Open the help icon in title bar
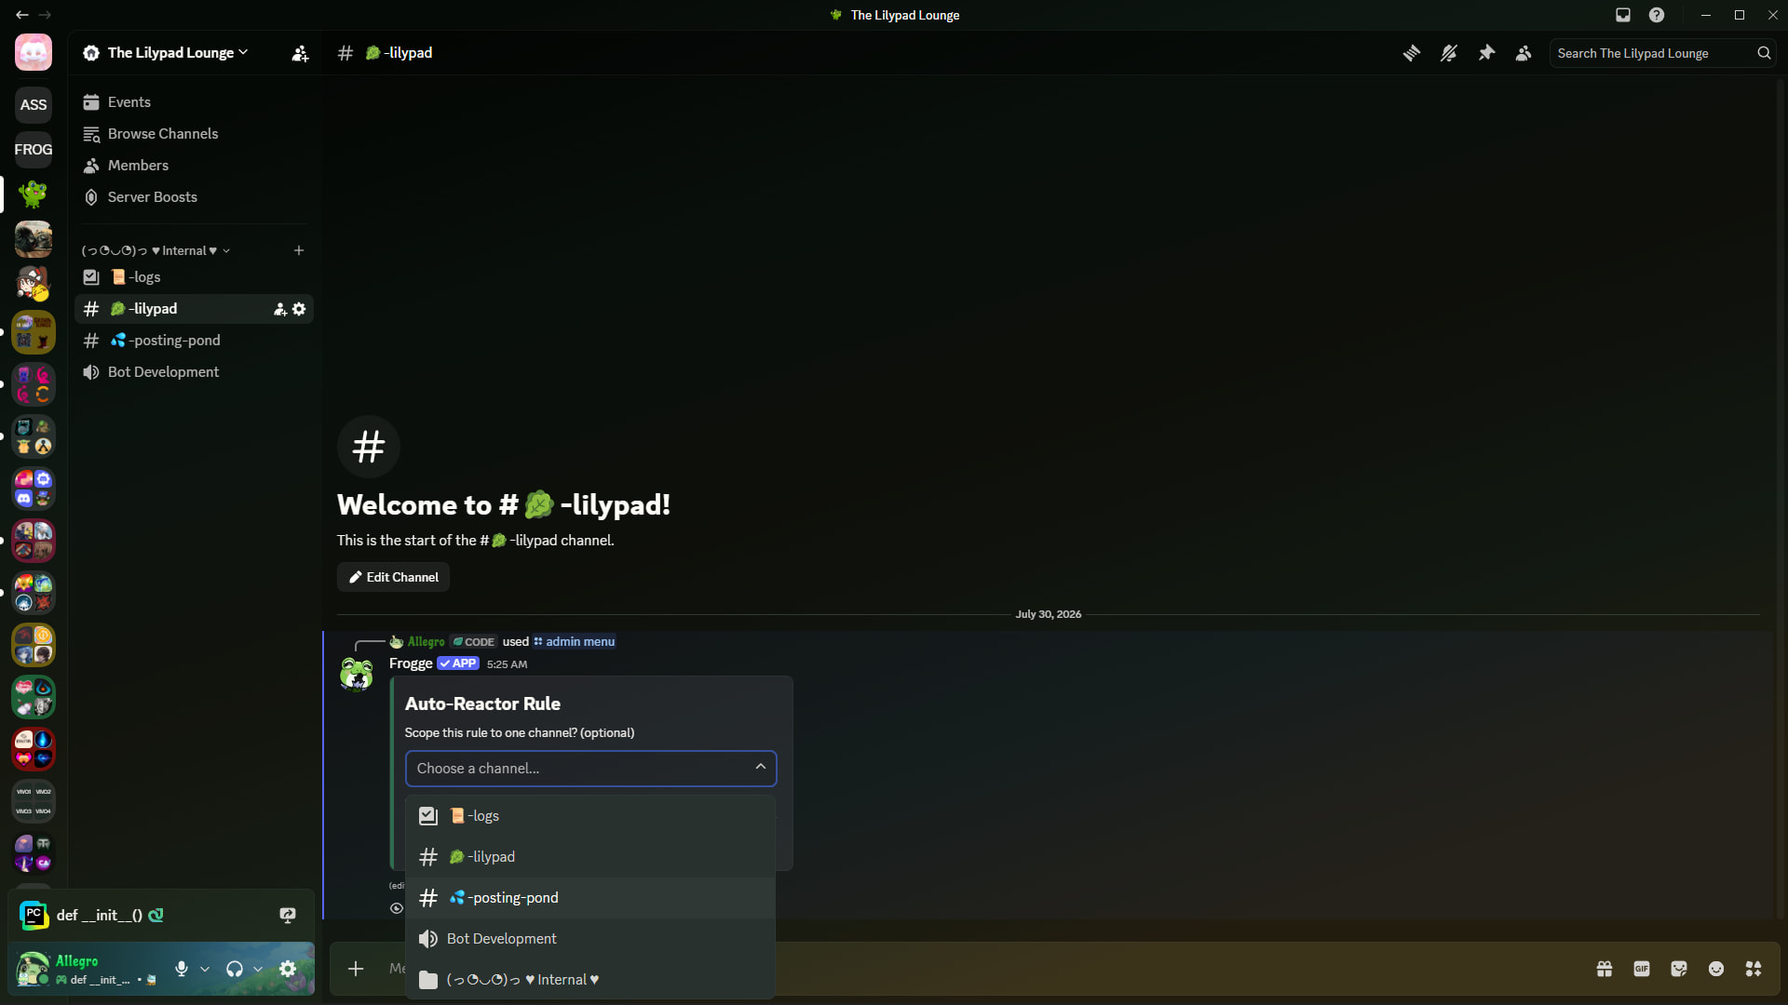The height and width of the screenshot is (1005, 1788). pos(1657,15)
